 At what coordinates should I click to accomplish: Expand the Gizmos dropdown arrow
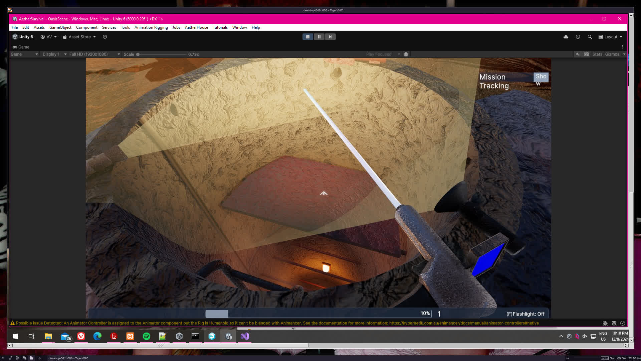coord(624,54)
